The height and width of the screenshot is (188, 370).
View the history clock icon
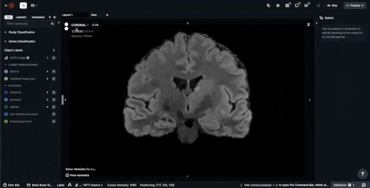click(318, 6)
